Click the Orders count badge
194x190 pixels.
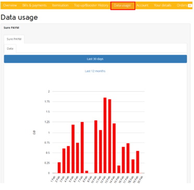(x=190, y=6)
